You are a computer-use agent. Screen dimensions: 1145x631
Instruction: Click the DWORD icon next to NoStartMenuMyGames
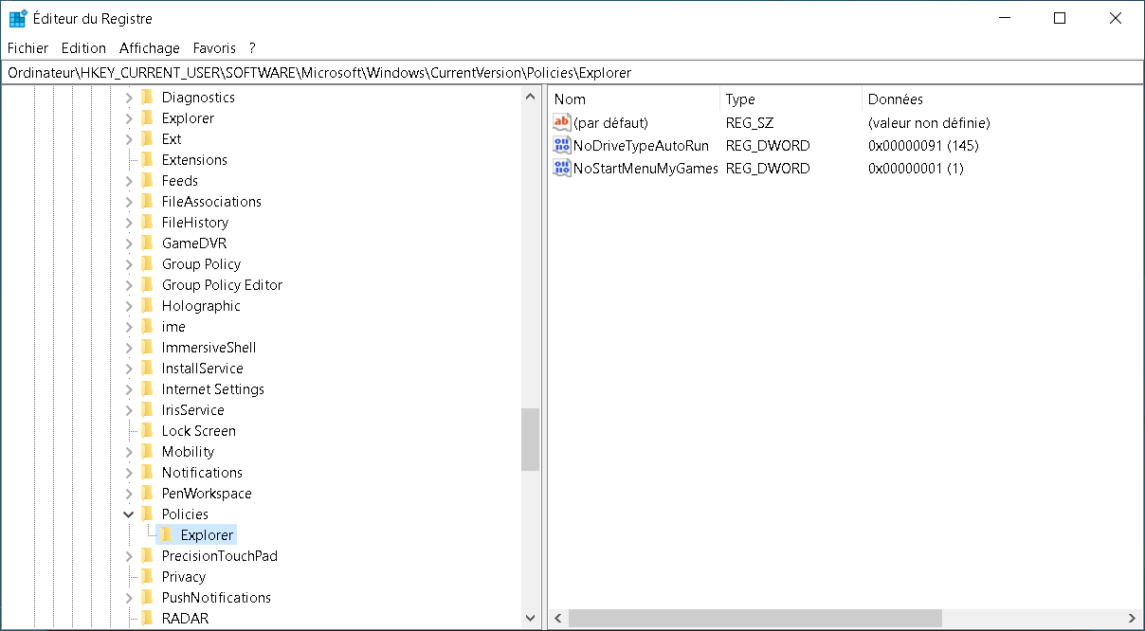pos(562,169)
